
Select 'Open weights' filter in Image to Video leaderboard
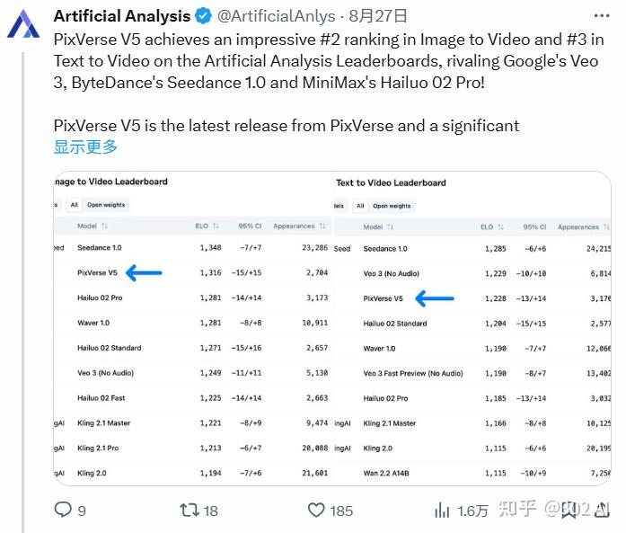106,205
